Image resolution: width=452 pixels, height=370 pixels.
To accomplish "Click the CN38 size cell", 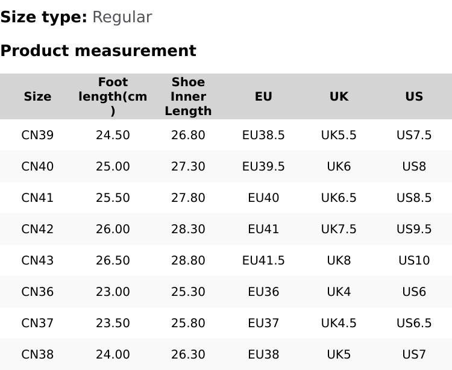I will tap(37, 354).
